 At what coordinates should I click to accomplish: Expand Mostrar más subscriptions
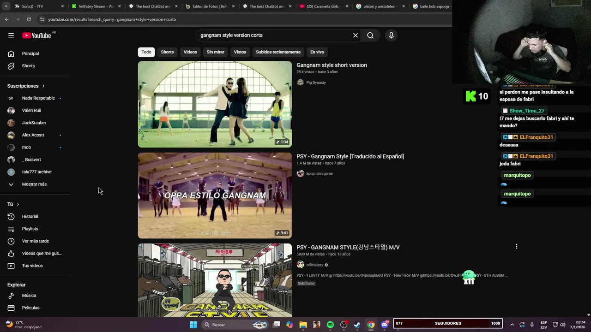(35, 184)
